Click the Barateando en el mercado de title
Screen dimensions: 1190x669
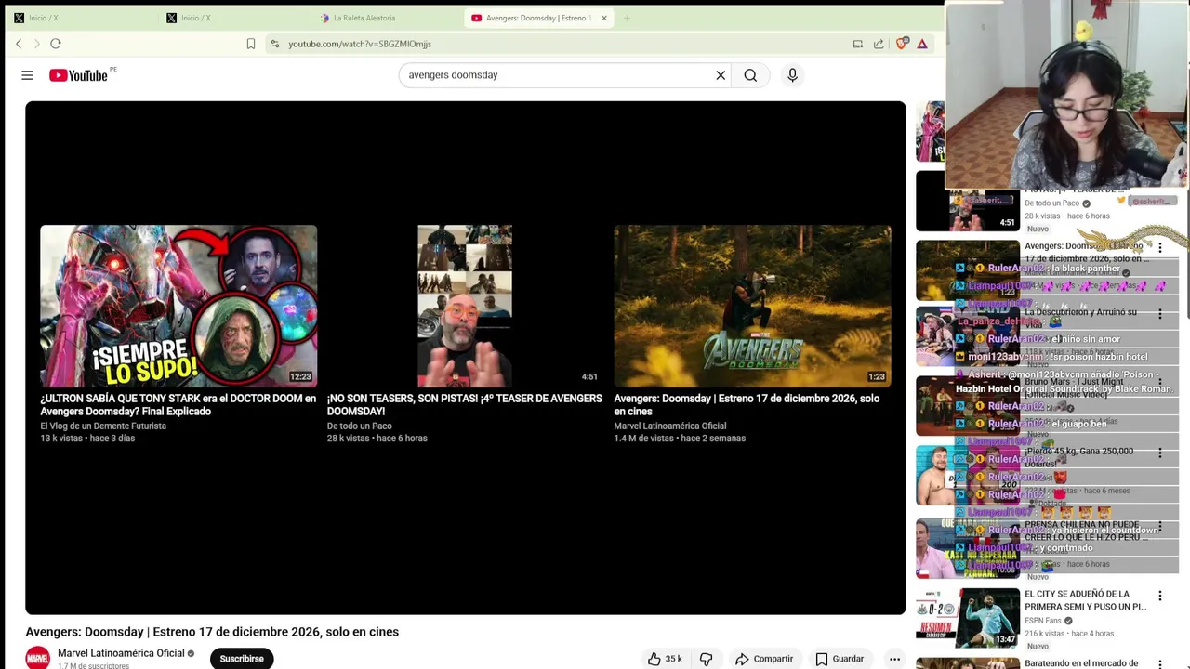point(1081,663)
